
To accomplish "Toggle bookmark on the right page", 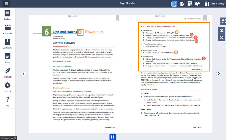I will click(205, 18).
